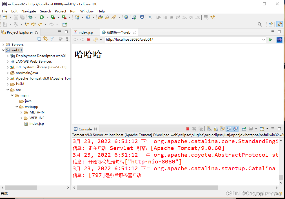Minimize the Project Explorer view
This screenshot has height=199, width=285.
click(60, 32)
